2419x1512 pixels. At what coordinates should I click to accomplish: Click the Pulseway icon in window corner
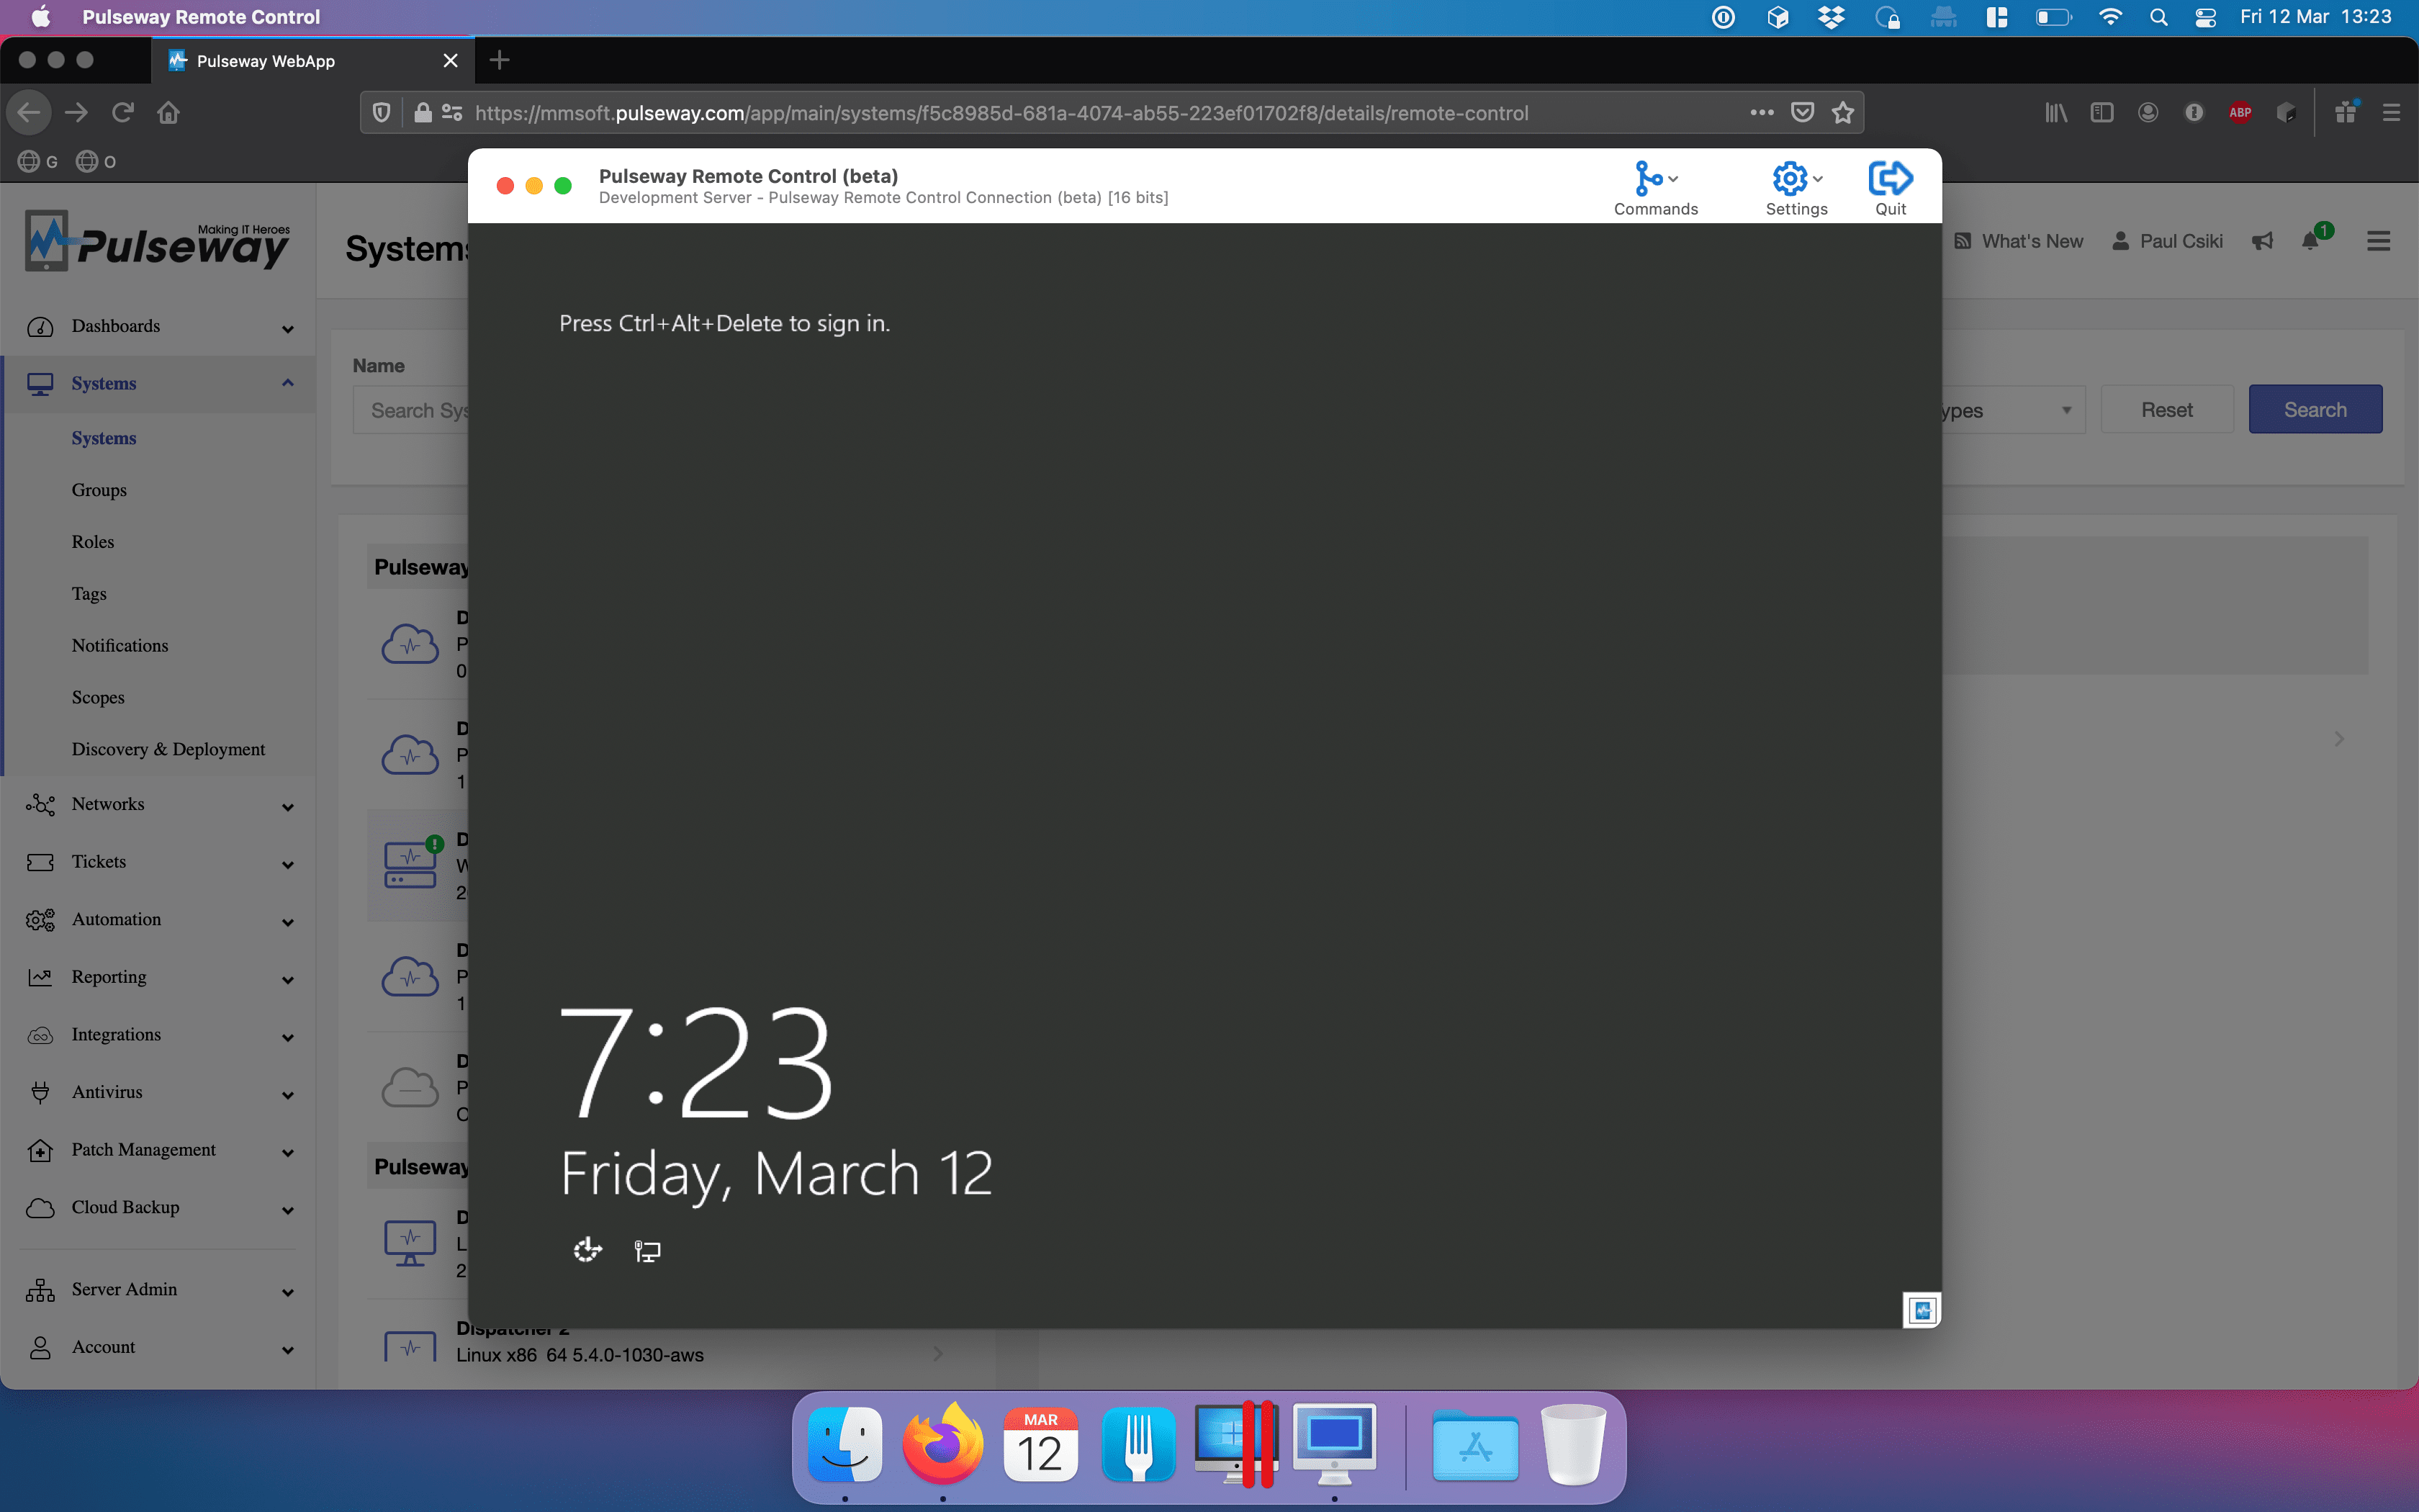click(x=1920, y=1309)
